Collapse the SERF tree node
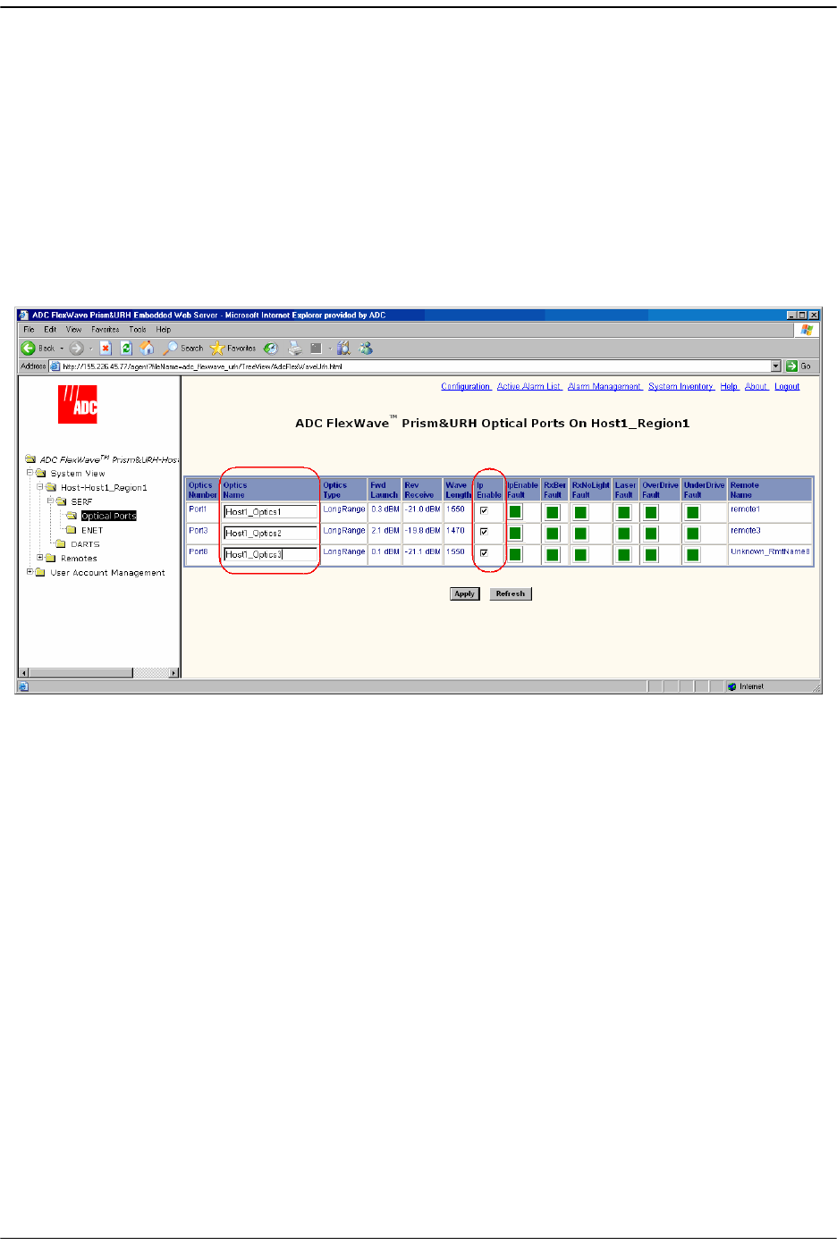 [50, 501]
